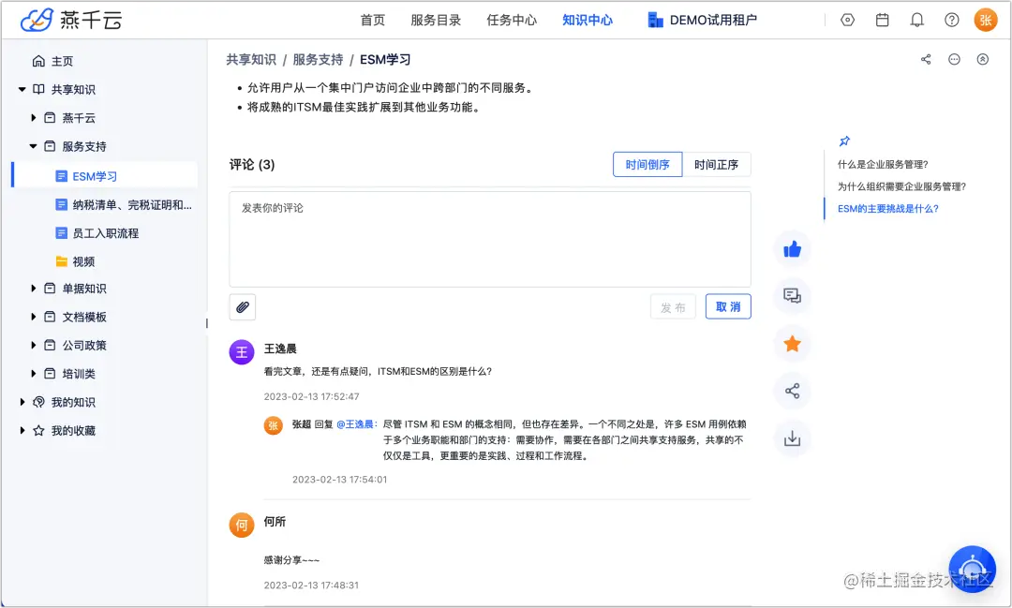Screen dimensions: 1012x608
Task: Switch to 服务目录 in top navigation
Action: tap(435, 19)
